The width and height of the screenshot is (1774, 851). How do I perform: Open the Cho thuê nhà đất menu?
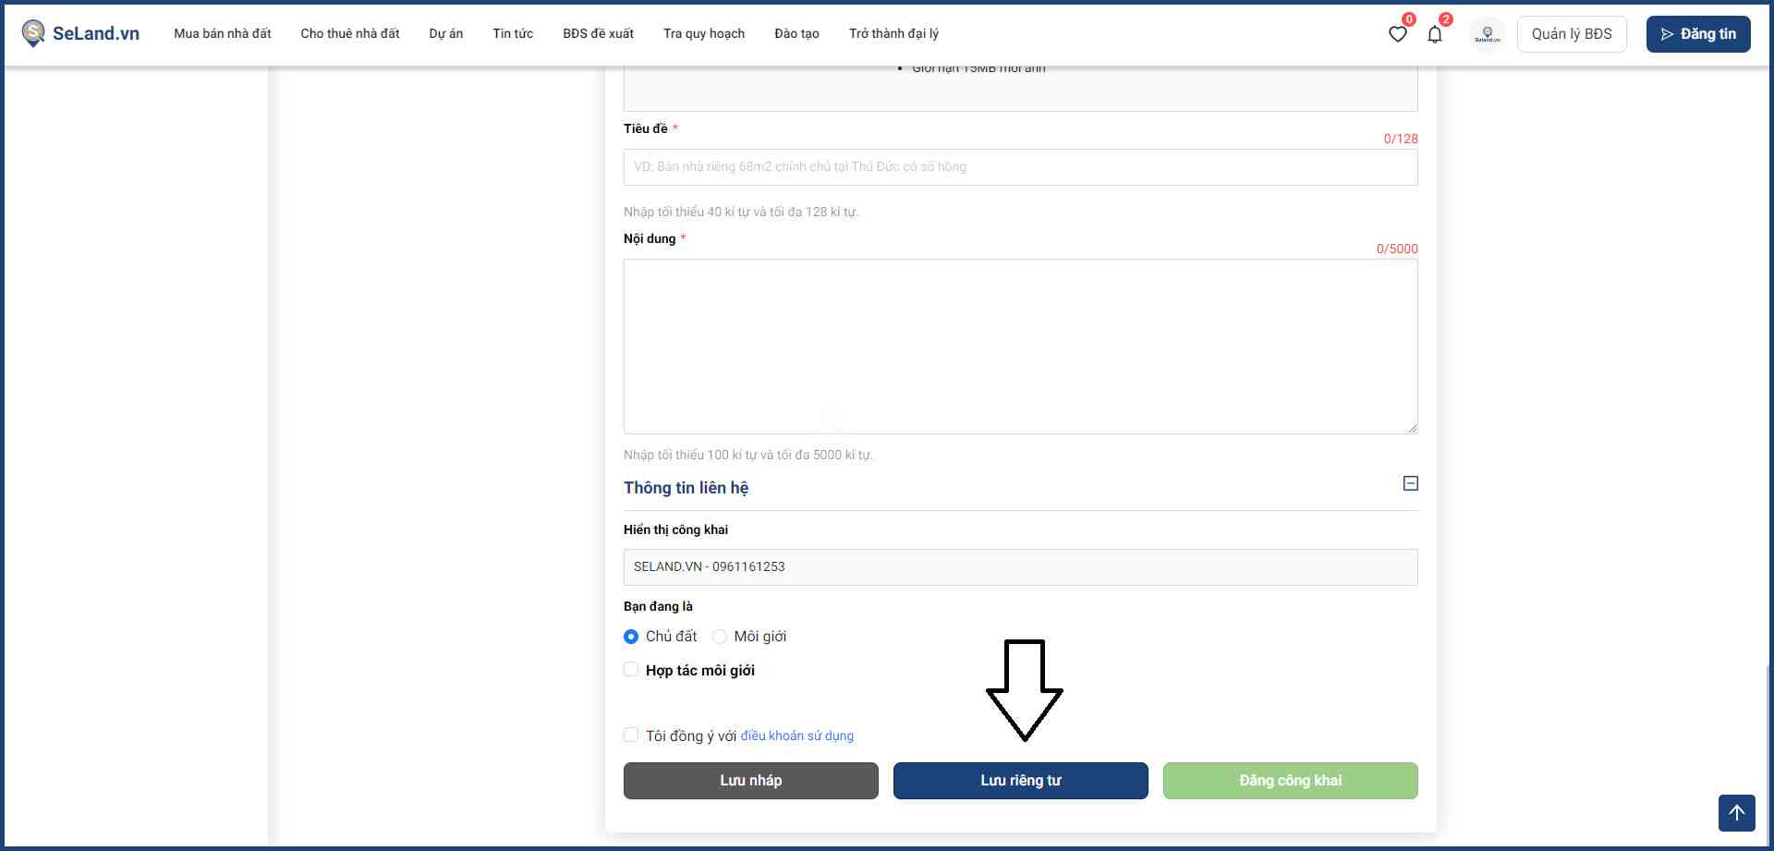click(x=350, y=33)
